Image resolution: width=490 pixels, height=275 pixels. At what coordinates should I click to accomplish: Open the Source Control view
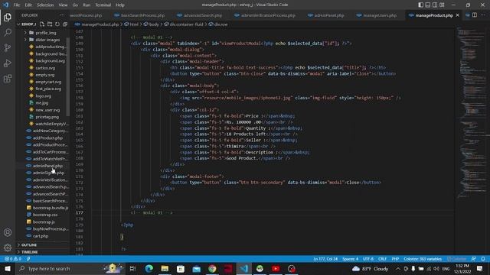click(8, 47)
